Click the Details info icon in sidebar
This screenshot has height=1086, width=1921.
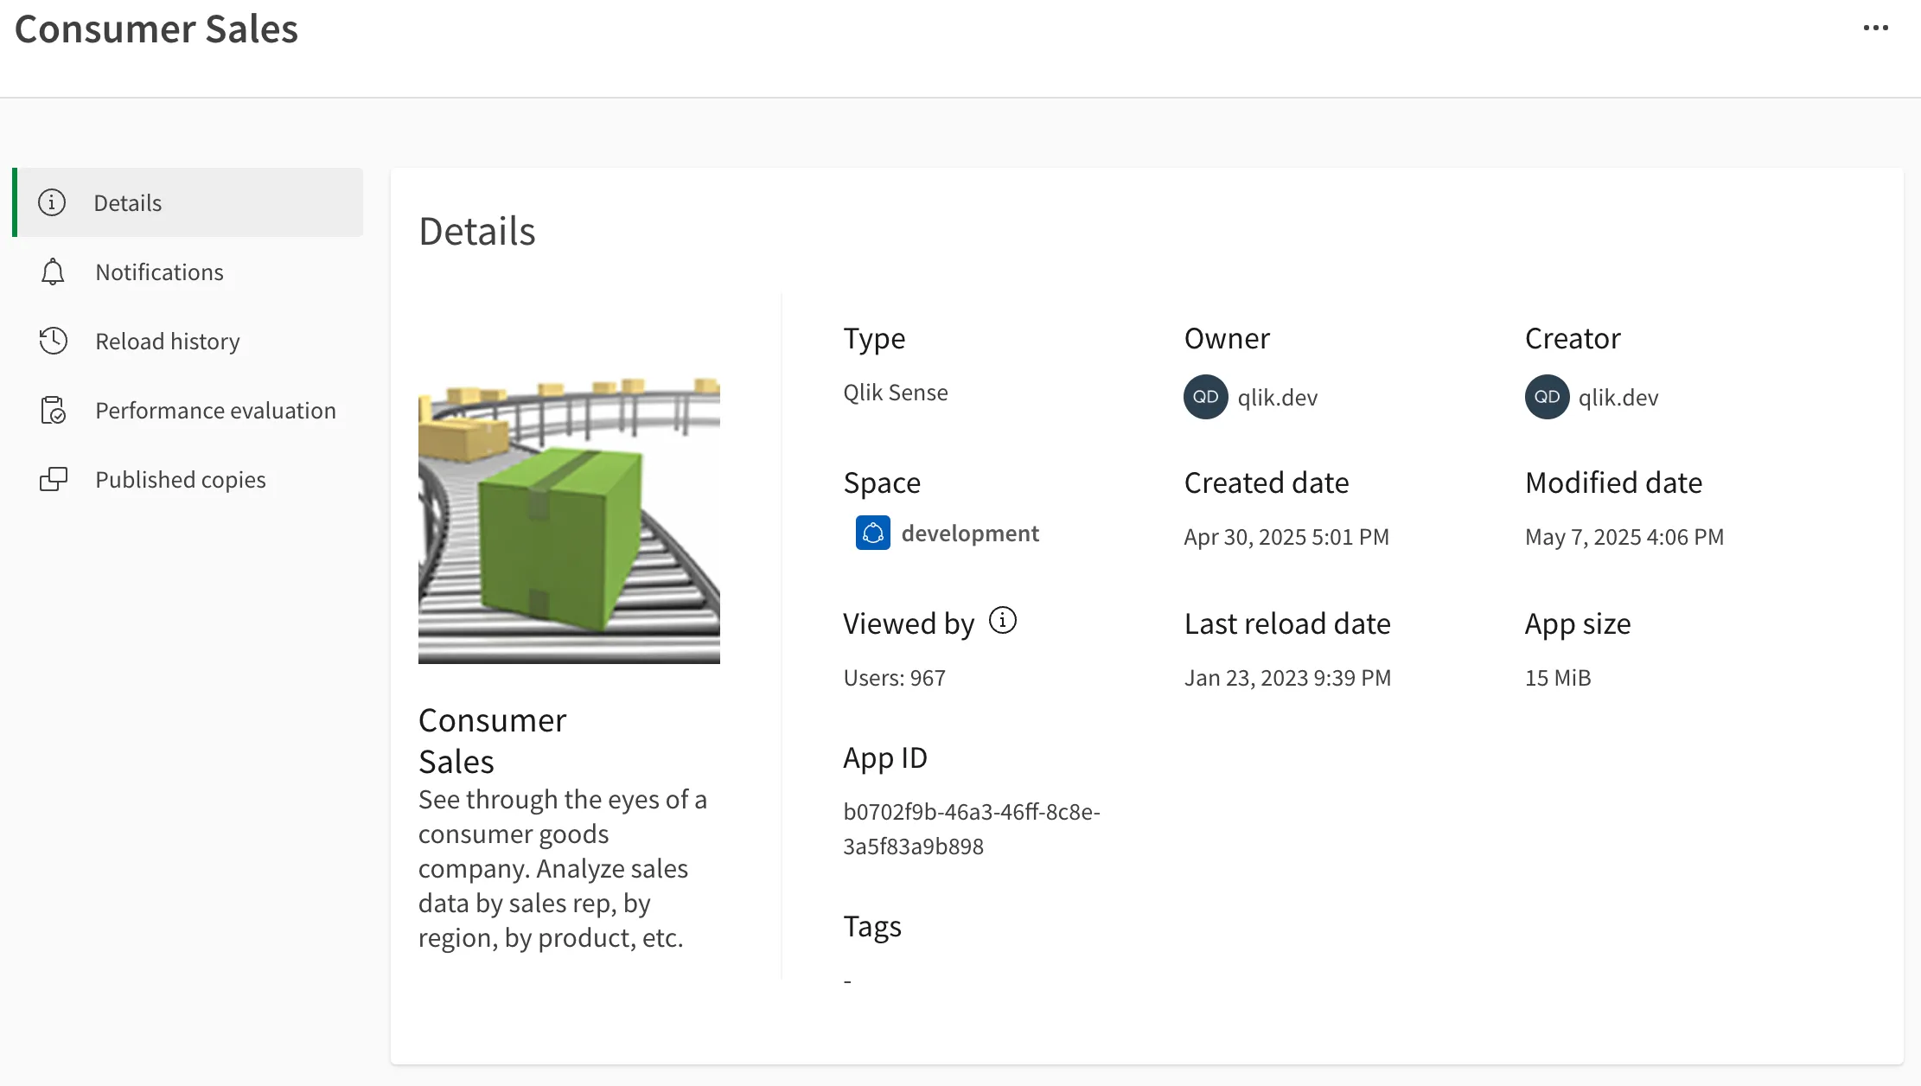pos(54,202)
